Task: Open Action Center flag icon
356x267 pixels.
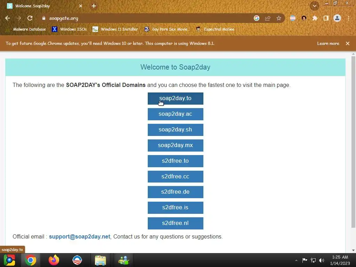Action: click(x=305, y=260)
